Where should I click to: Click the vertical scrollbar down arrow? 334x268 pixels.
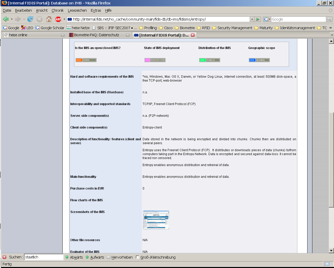(x=331, y=251)
